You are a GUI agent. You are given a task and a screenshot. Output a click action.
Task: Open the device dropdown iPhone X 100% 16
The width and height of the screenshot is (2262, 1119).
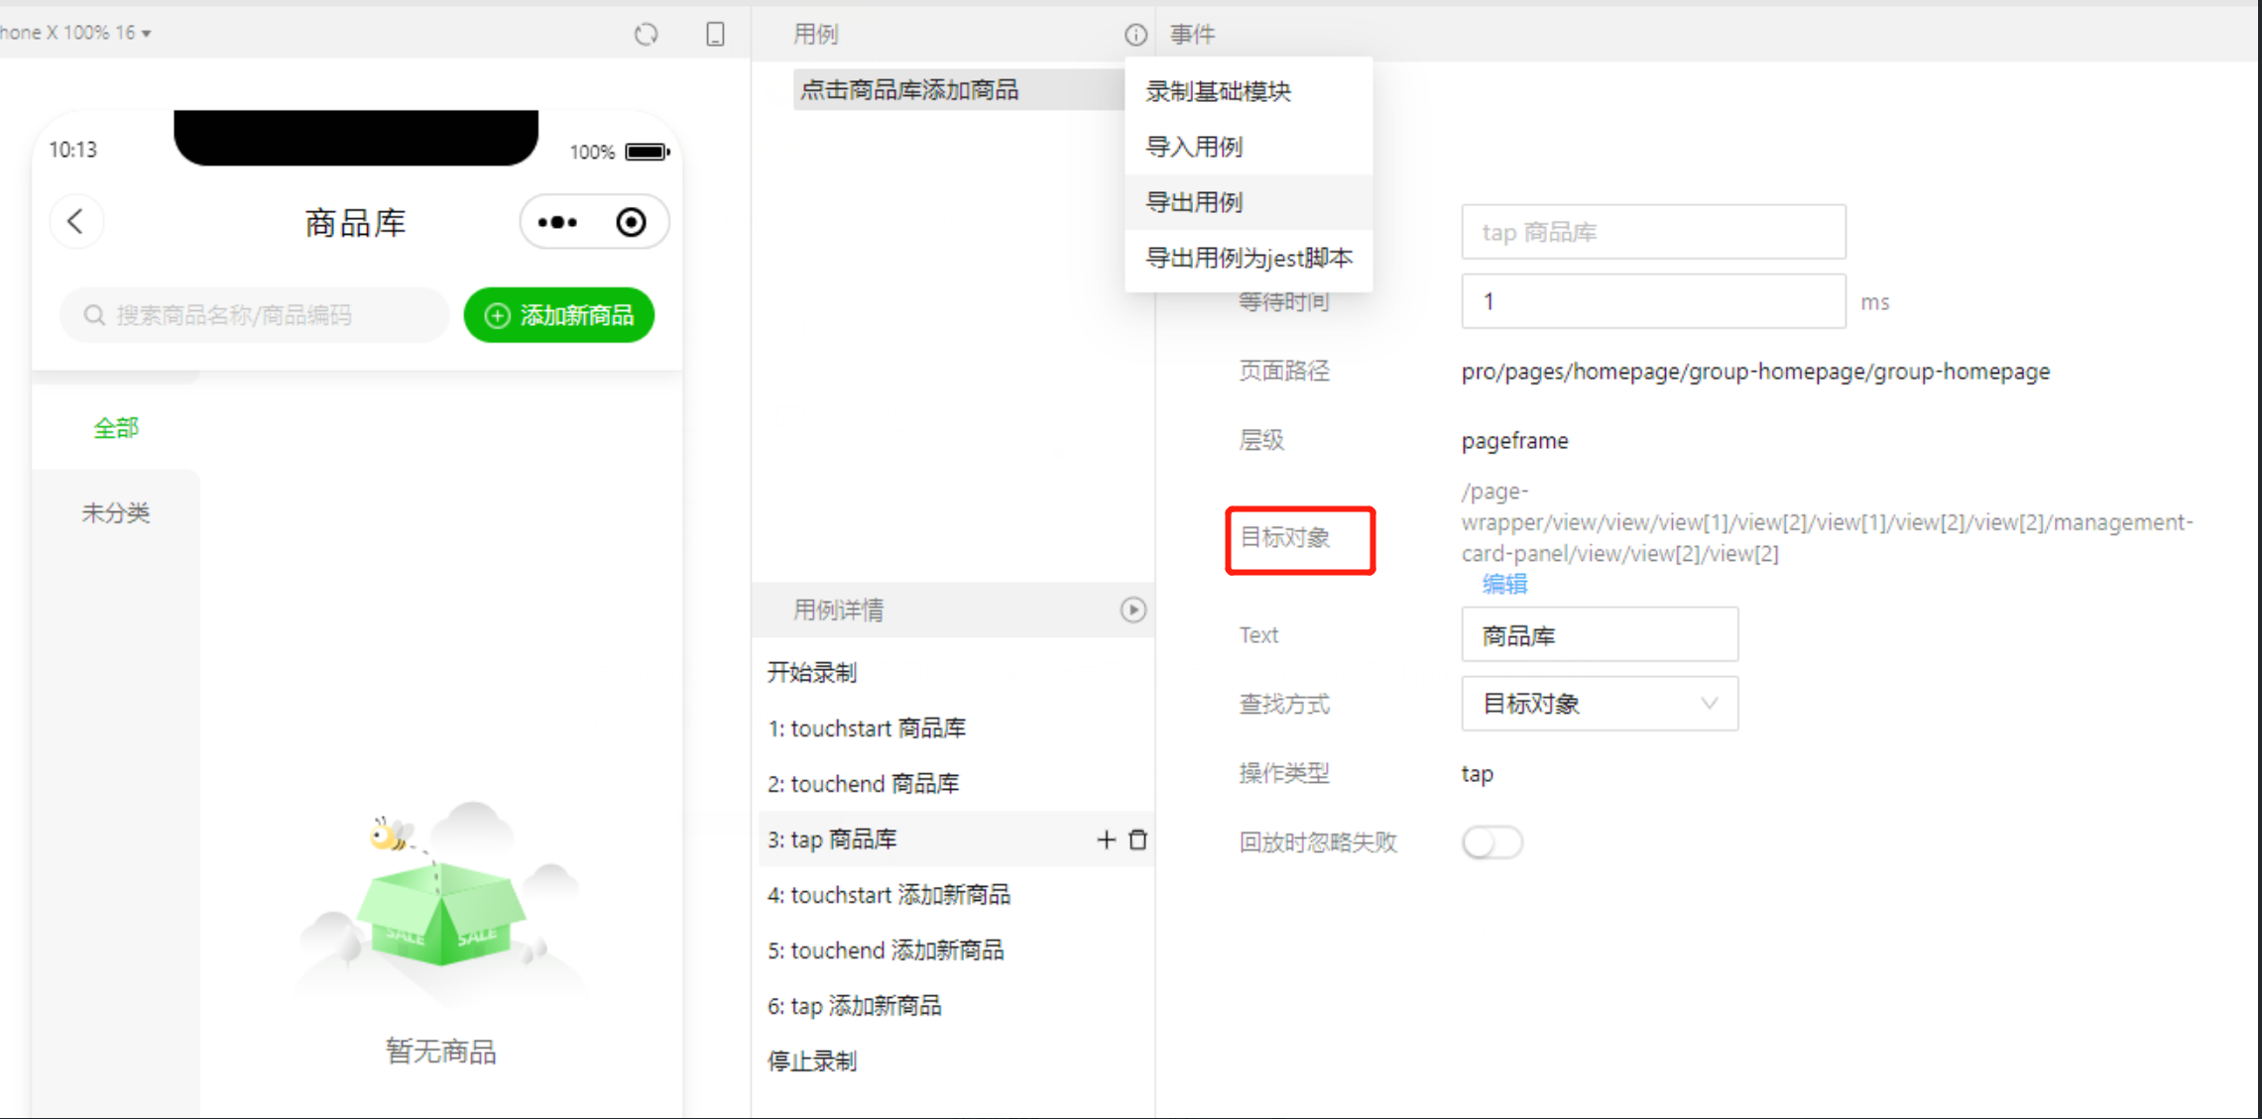click(x=77, y=33)
